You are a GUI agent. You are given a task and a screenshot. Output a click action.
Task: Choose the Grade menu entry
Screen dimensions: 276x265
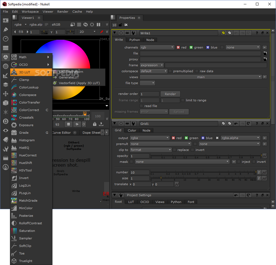(31, 133)
